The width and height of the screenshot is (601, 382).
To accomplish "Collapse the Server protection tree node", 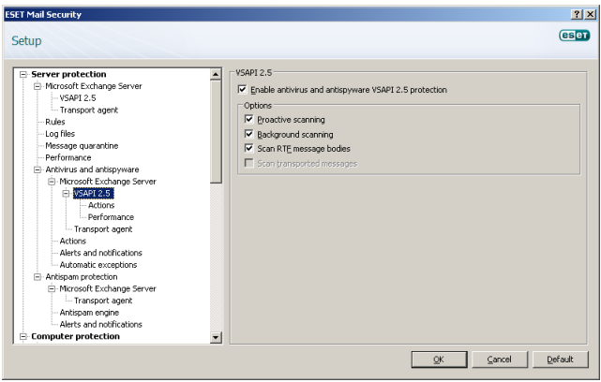I will pyautogui.click(x=23, y=74).
